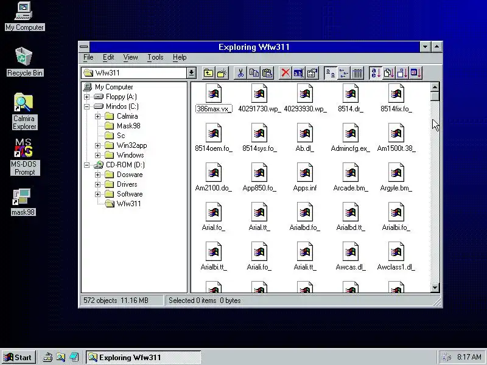Expand the Drivers folder node

click(x=97, y=184)
